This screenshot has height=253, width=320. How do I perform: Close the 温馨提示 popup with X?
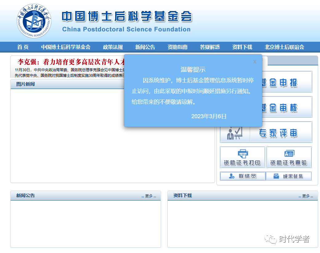tap(254, 62)
